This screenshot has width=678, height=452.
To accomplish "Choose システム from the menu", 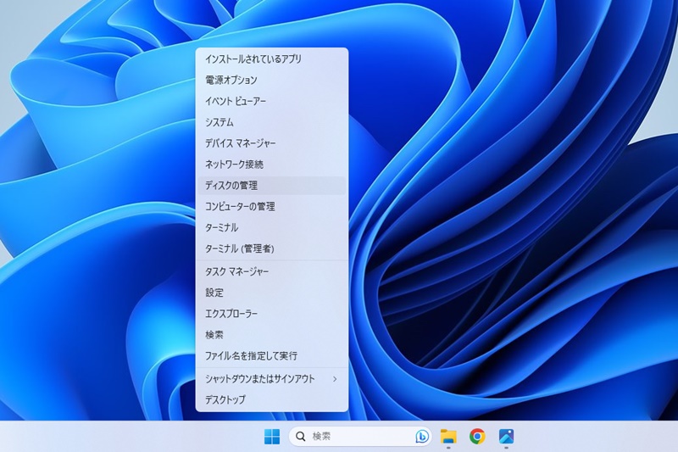I will [x=220, y=122].
